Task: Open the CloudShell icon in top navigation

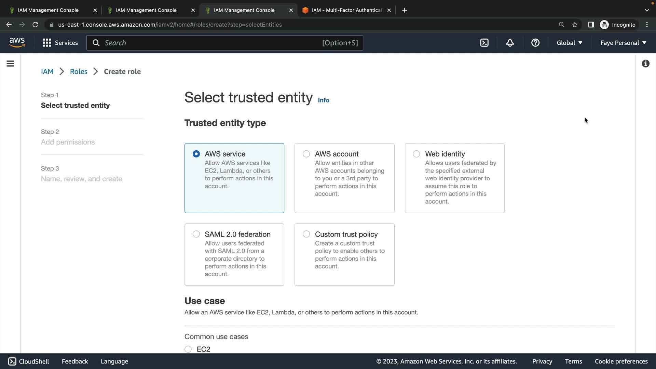Action: pos(484,43)
